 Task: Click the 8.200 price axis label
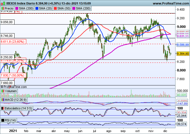[x=181, y=62]
